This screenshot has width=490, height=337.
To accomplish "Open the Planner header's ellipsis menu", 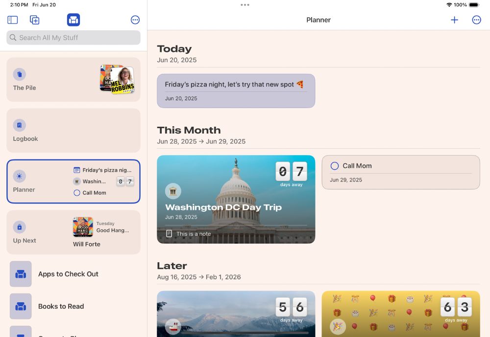I will [x=476, y=20].
